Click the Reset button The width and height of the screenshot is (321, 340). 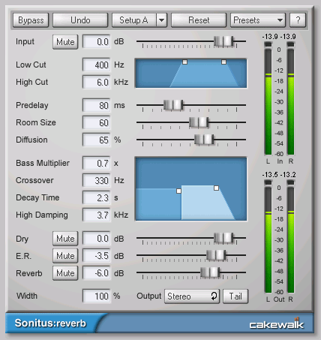click(199, 20)
